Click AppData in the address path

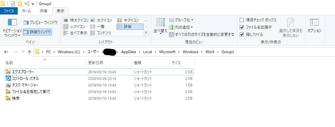128,52
